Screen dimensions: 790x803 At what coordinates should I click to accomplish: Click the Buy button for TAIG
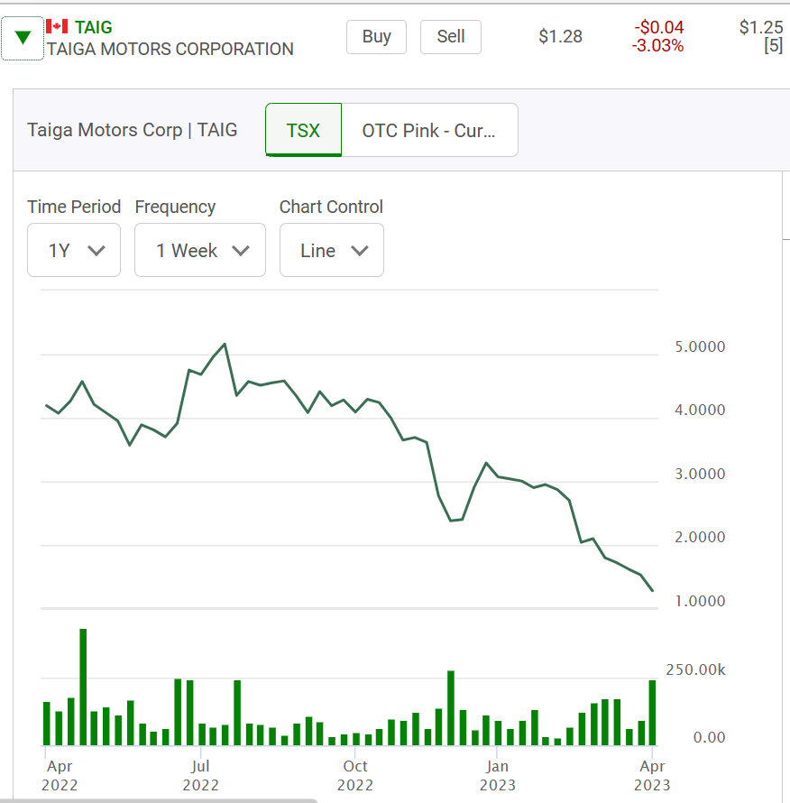coord(376,37)
